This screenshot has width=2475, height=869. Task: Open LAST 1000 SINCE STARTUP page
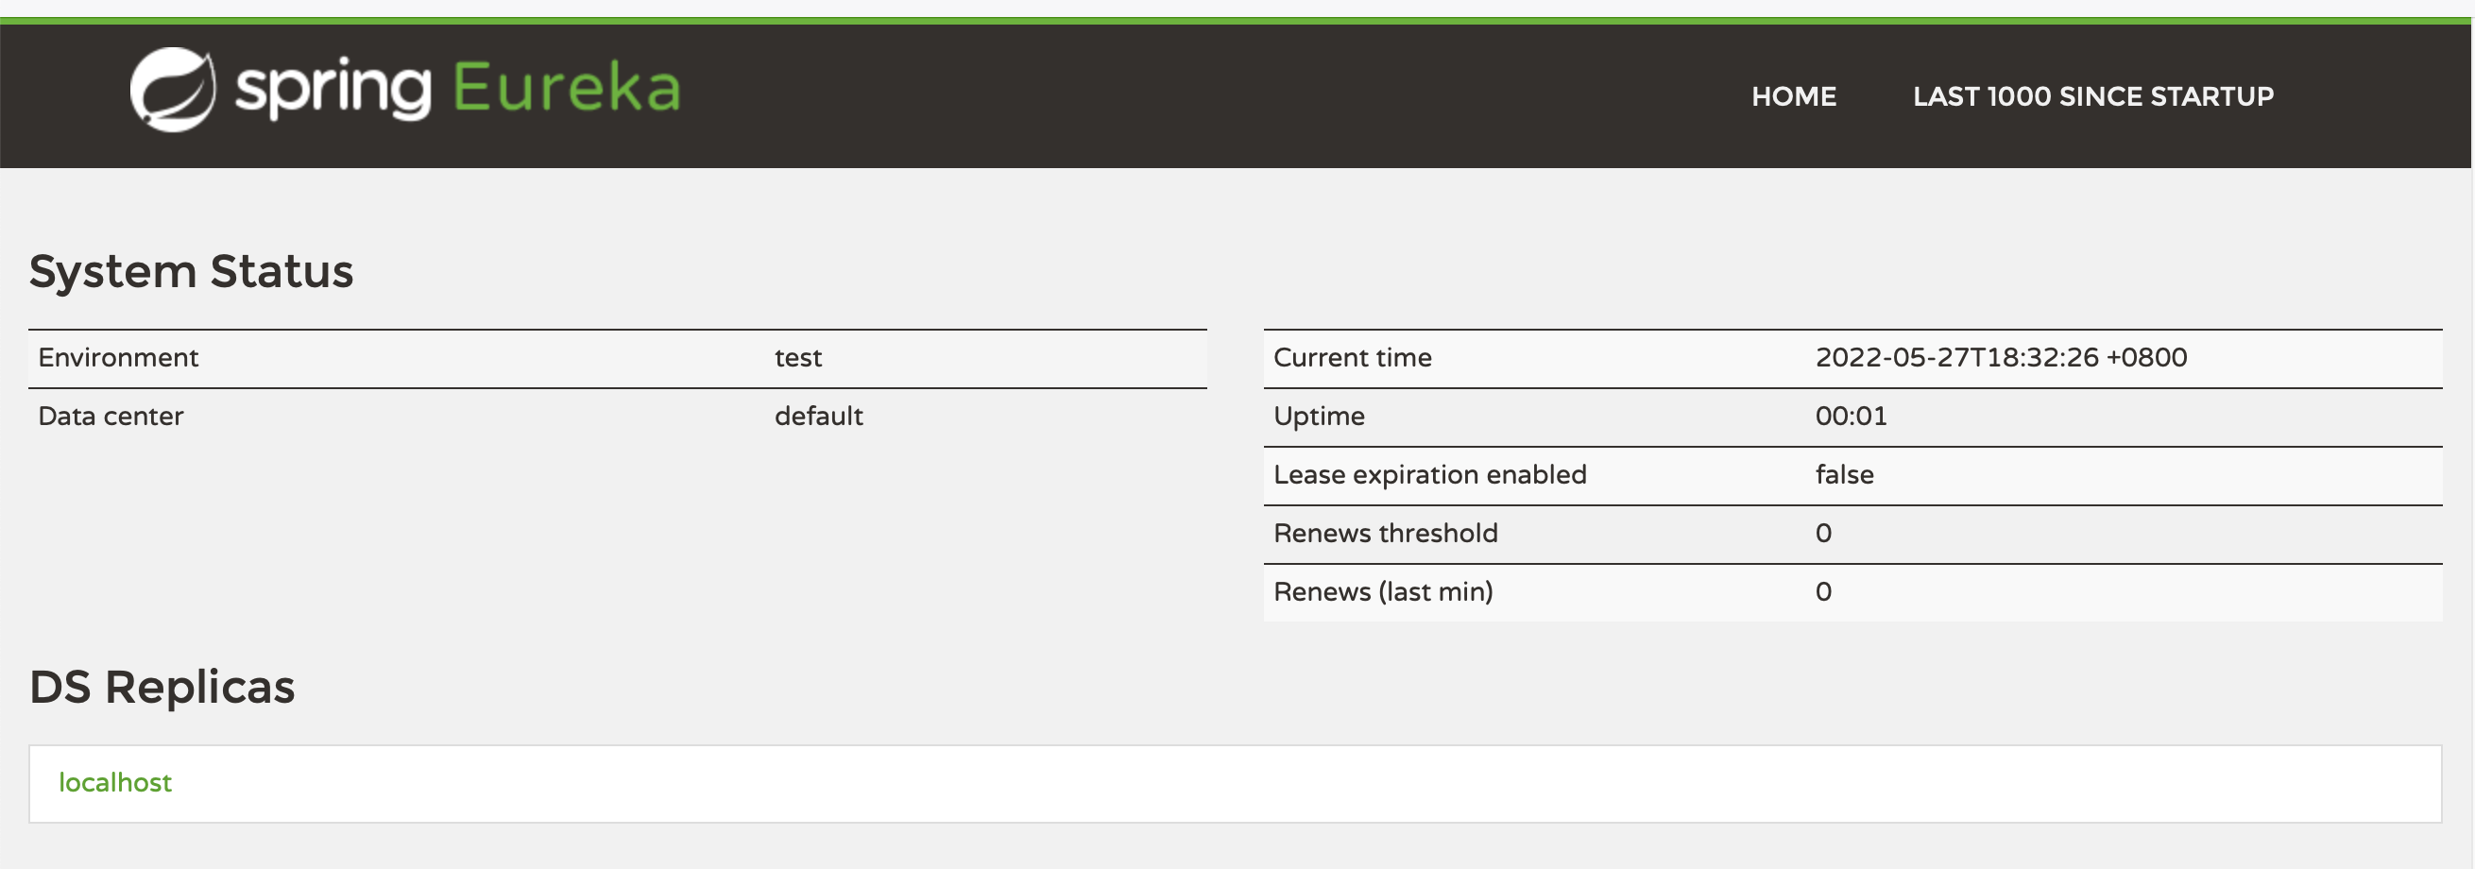coord(2092,96)
